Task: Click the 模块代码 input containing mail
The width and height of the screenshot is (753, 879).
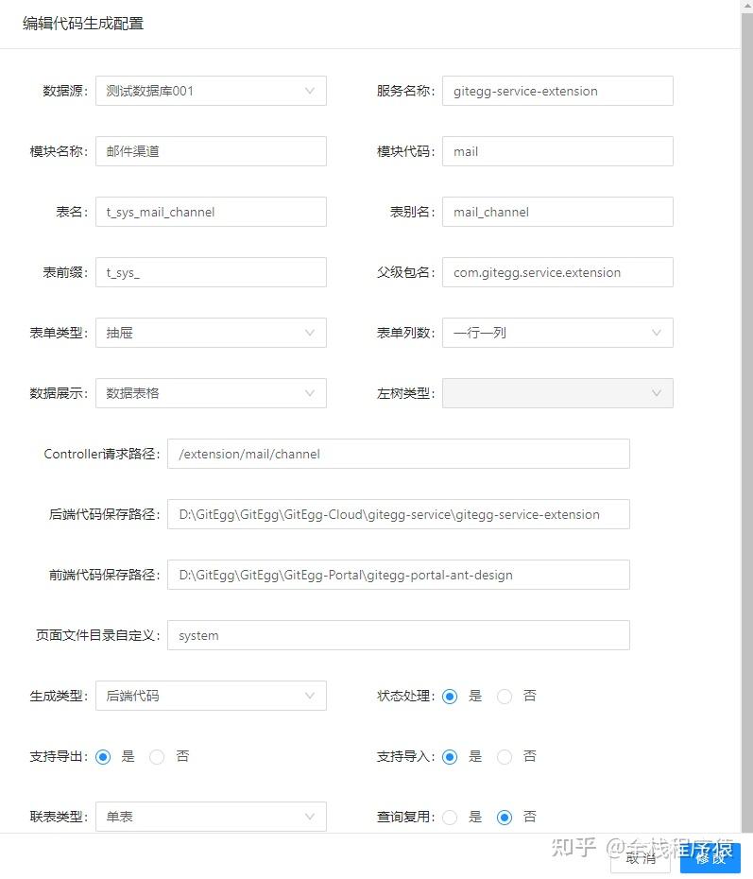Action: click(x=557, y=151)
